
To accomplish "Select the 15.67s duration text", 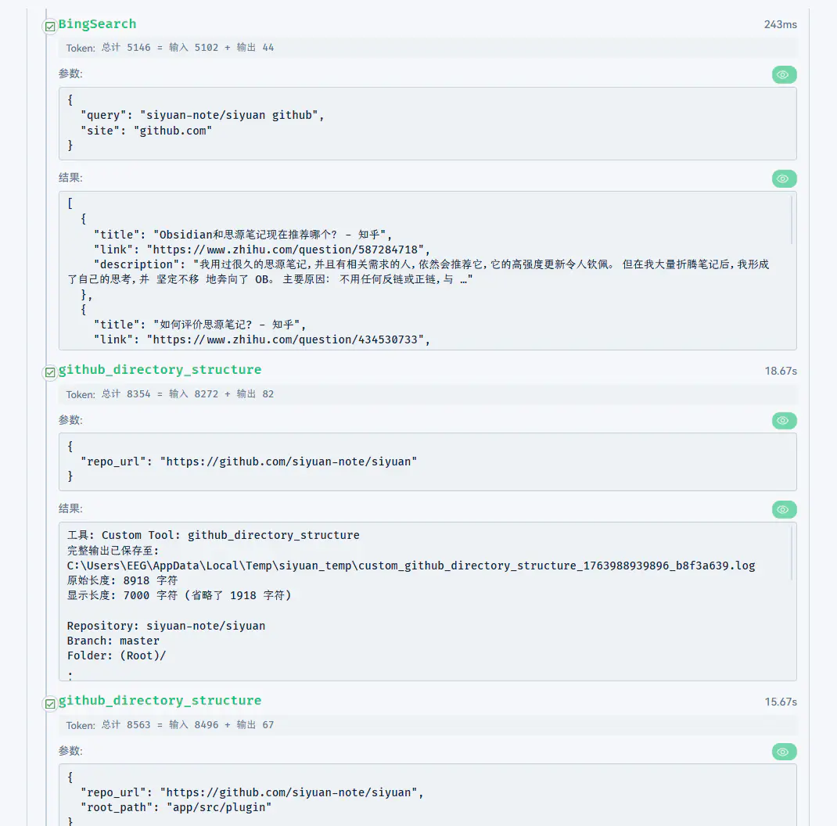I will point(781,702).
